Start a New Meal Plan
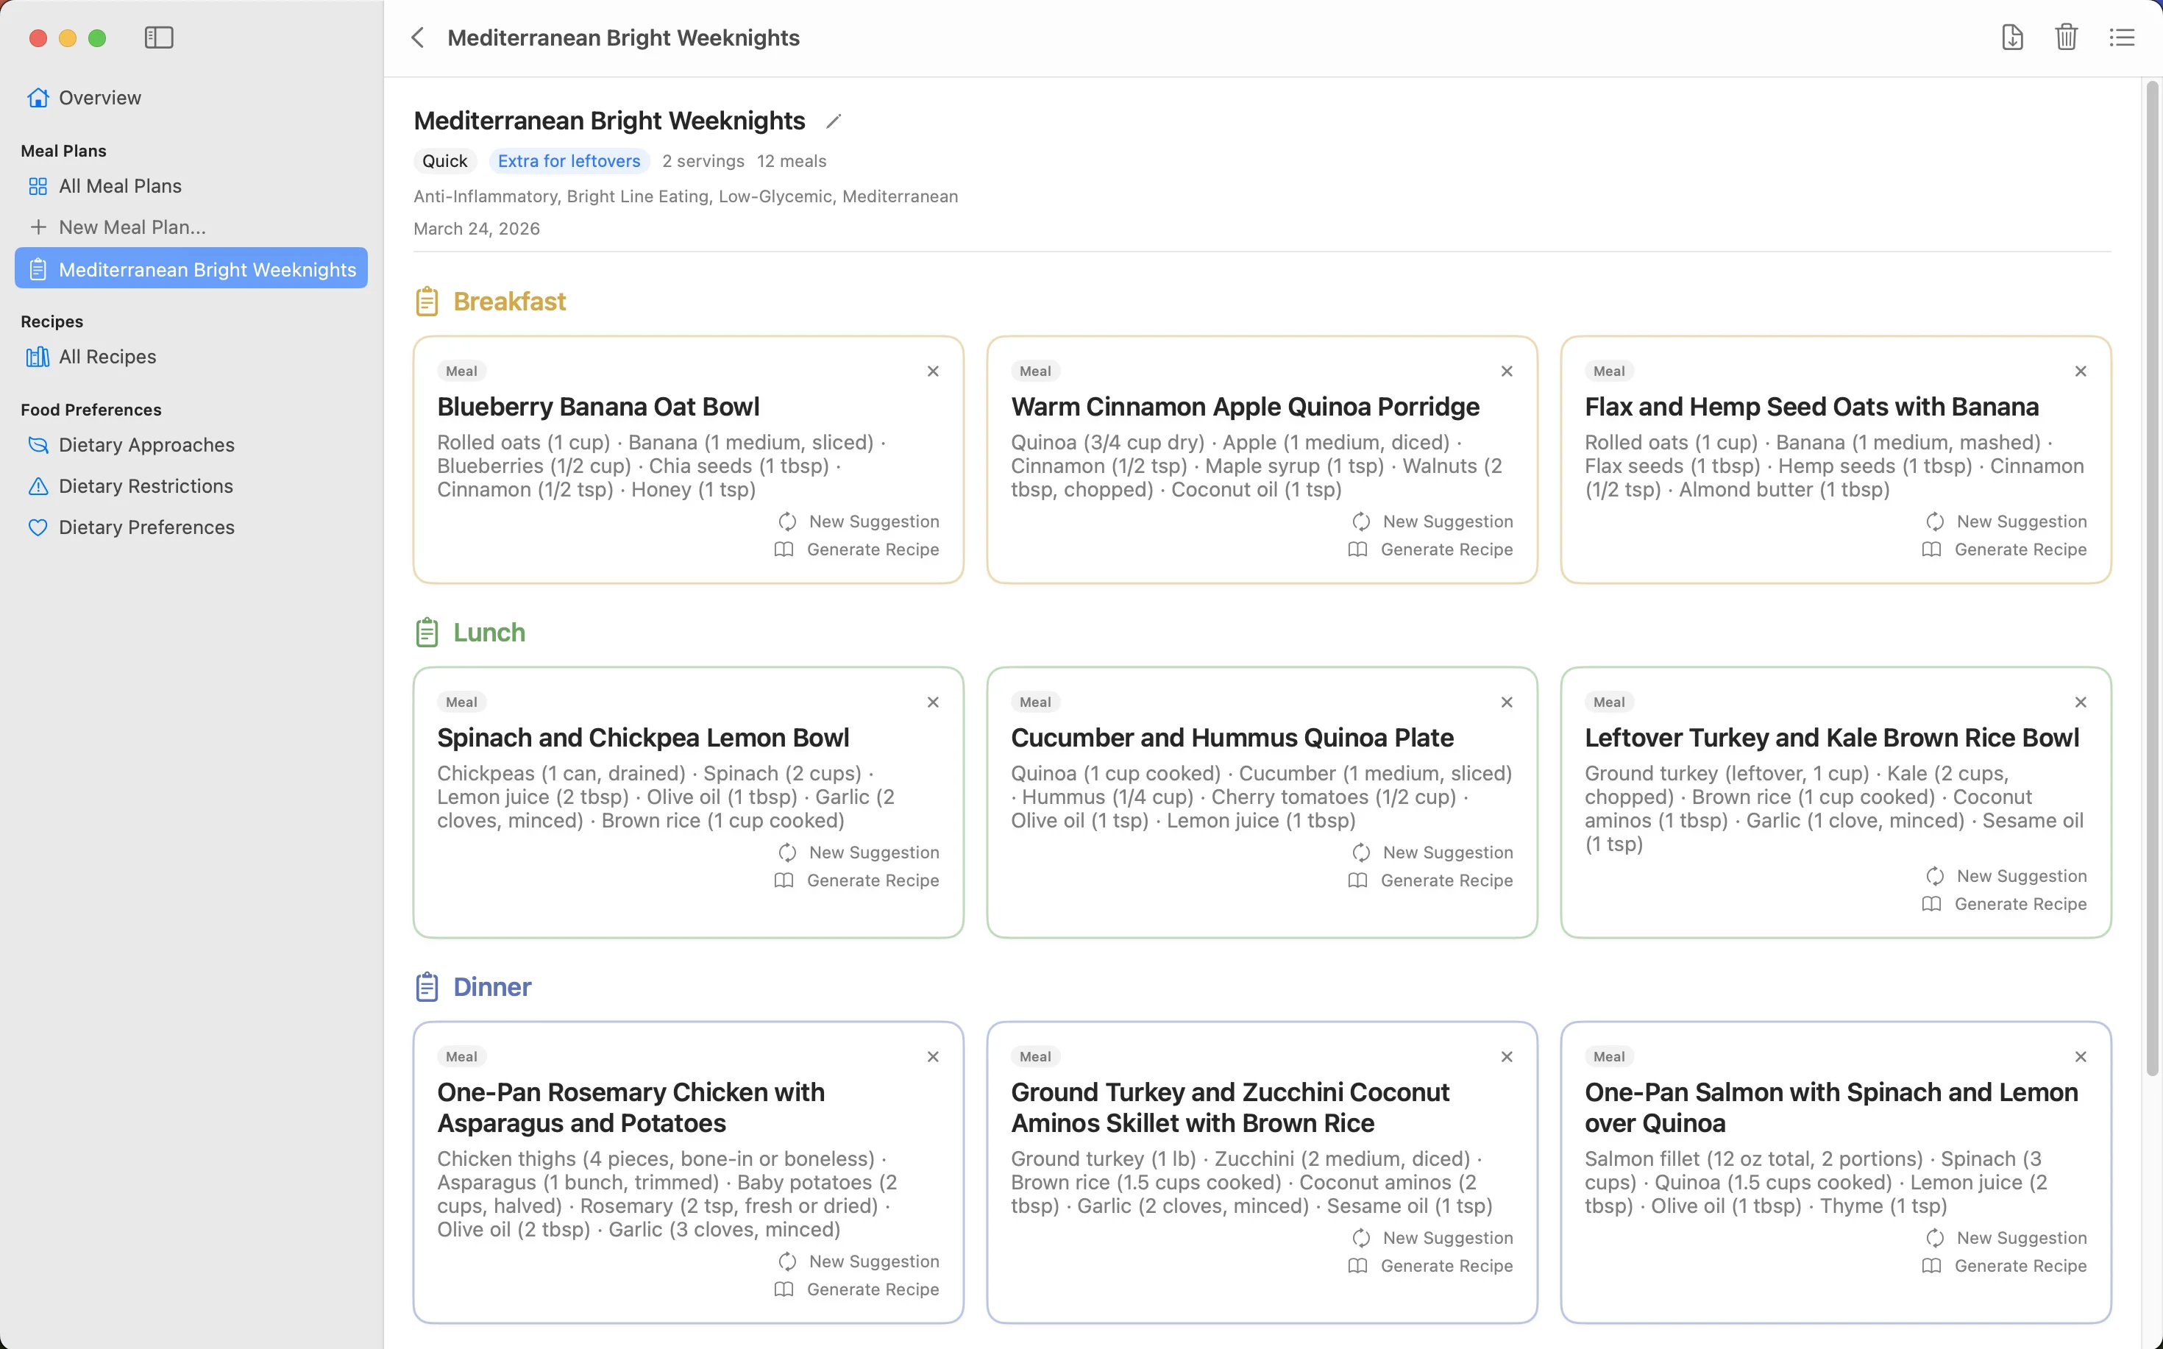2163x1349 pixels. point(132,227)
